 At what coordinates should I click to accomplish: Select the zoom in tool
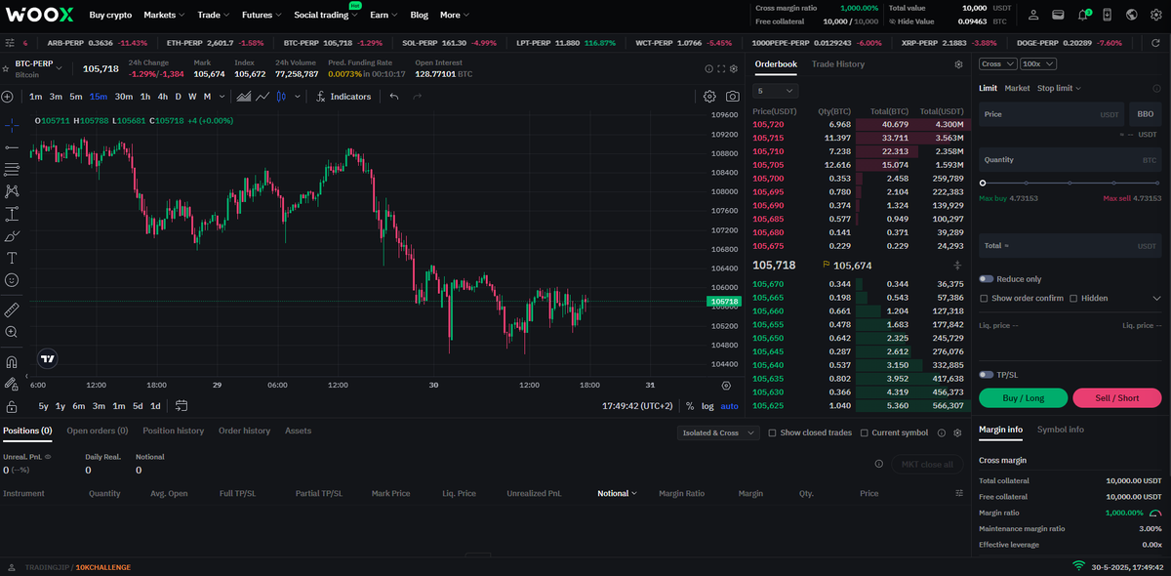click(12, 332)
